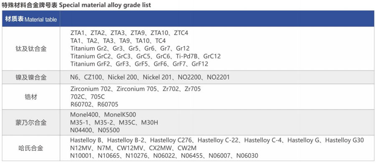
Task: Select the 蒙乃尔合金 row label
Action: click(31, 123)
